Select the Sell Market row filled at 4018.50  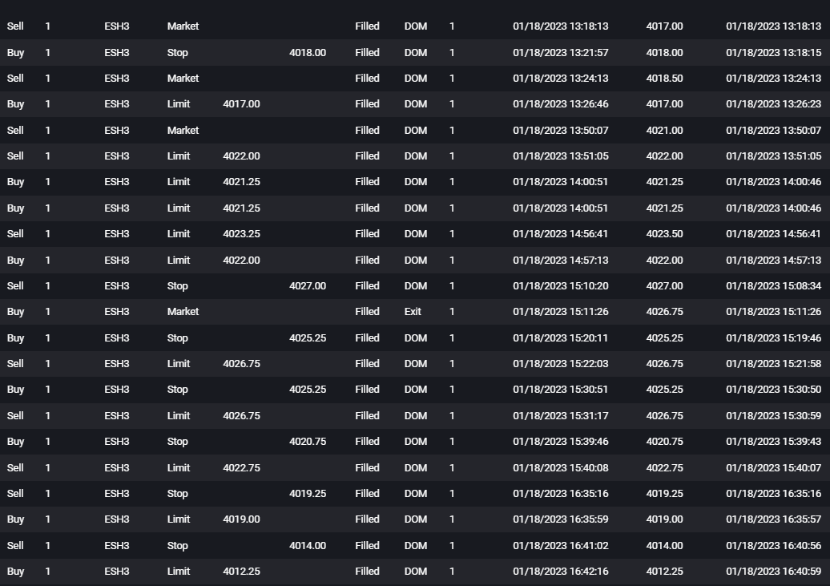coord(415,79)
